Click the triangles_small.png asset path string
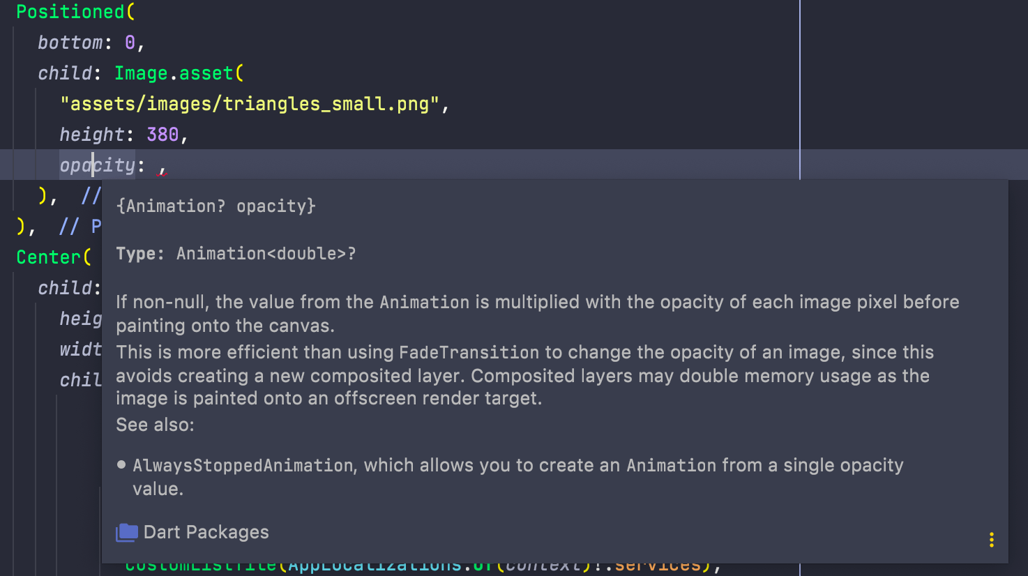The height and width of the screenshot is (576, 1028). coord(250,104)
